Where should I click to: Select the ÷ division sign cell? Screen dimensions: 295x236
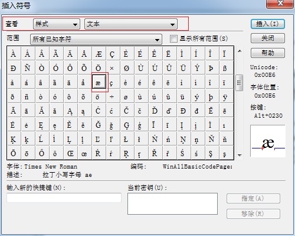tap(113, 96)
